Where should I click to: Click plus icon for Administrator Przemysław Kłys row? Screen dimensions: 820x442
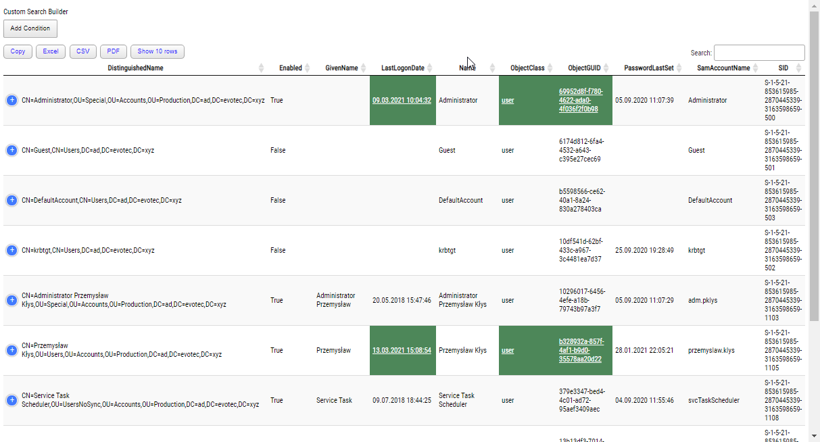[11, 300]
